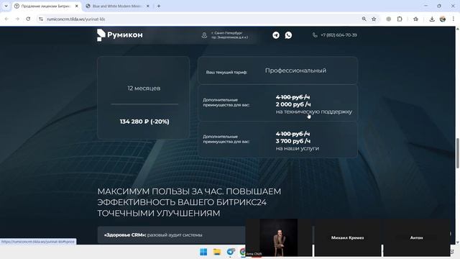This screenshot has height=259, width=460.
Task: Click 2 000 руб/ч support price
Action: click(293, 104)
